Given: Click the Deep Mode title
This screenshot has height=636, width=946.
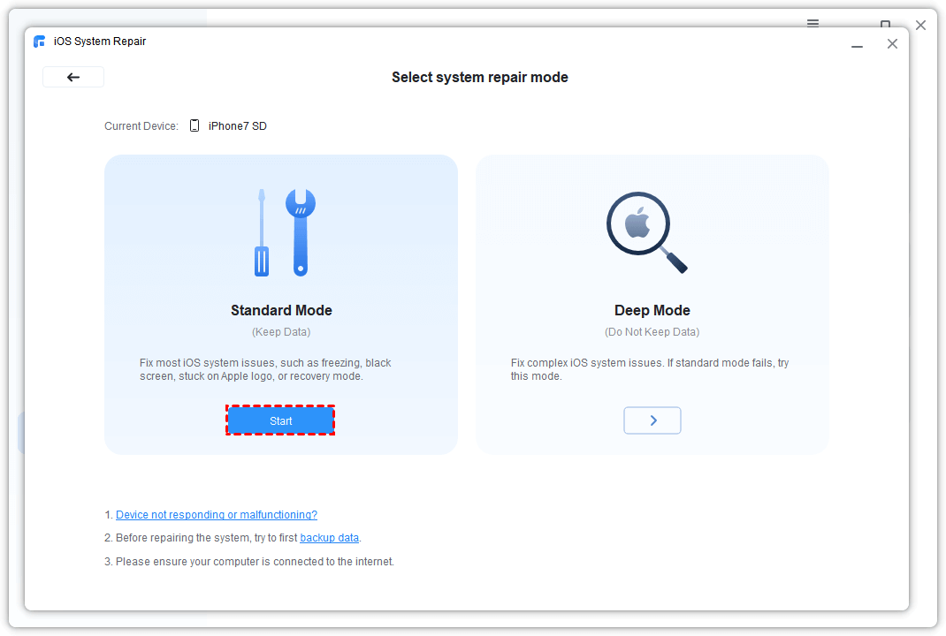Looking at the screenshot, I should click(652, 310).
